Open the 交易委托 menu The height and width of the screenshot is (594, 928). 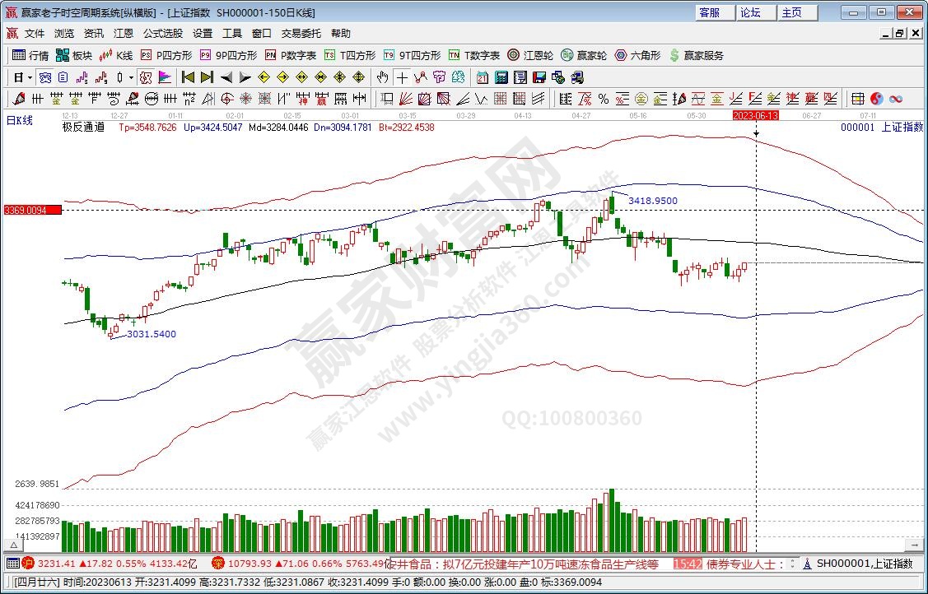pos(301,34)
